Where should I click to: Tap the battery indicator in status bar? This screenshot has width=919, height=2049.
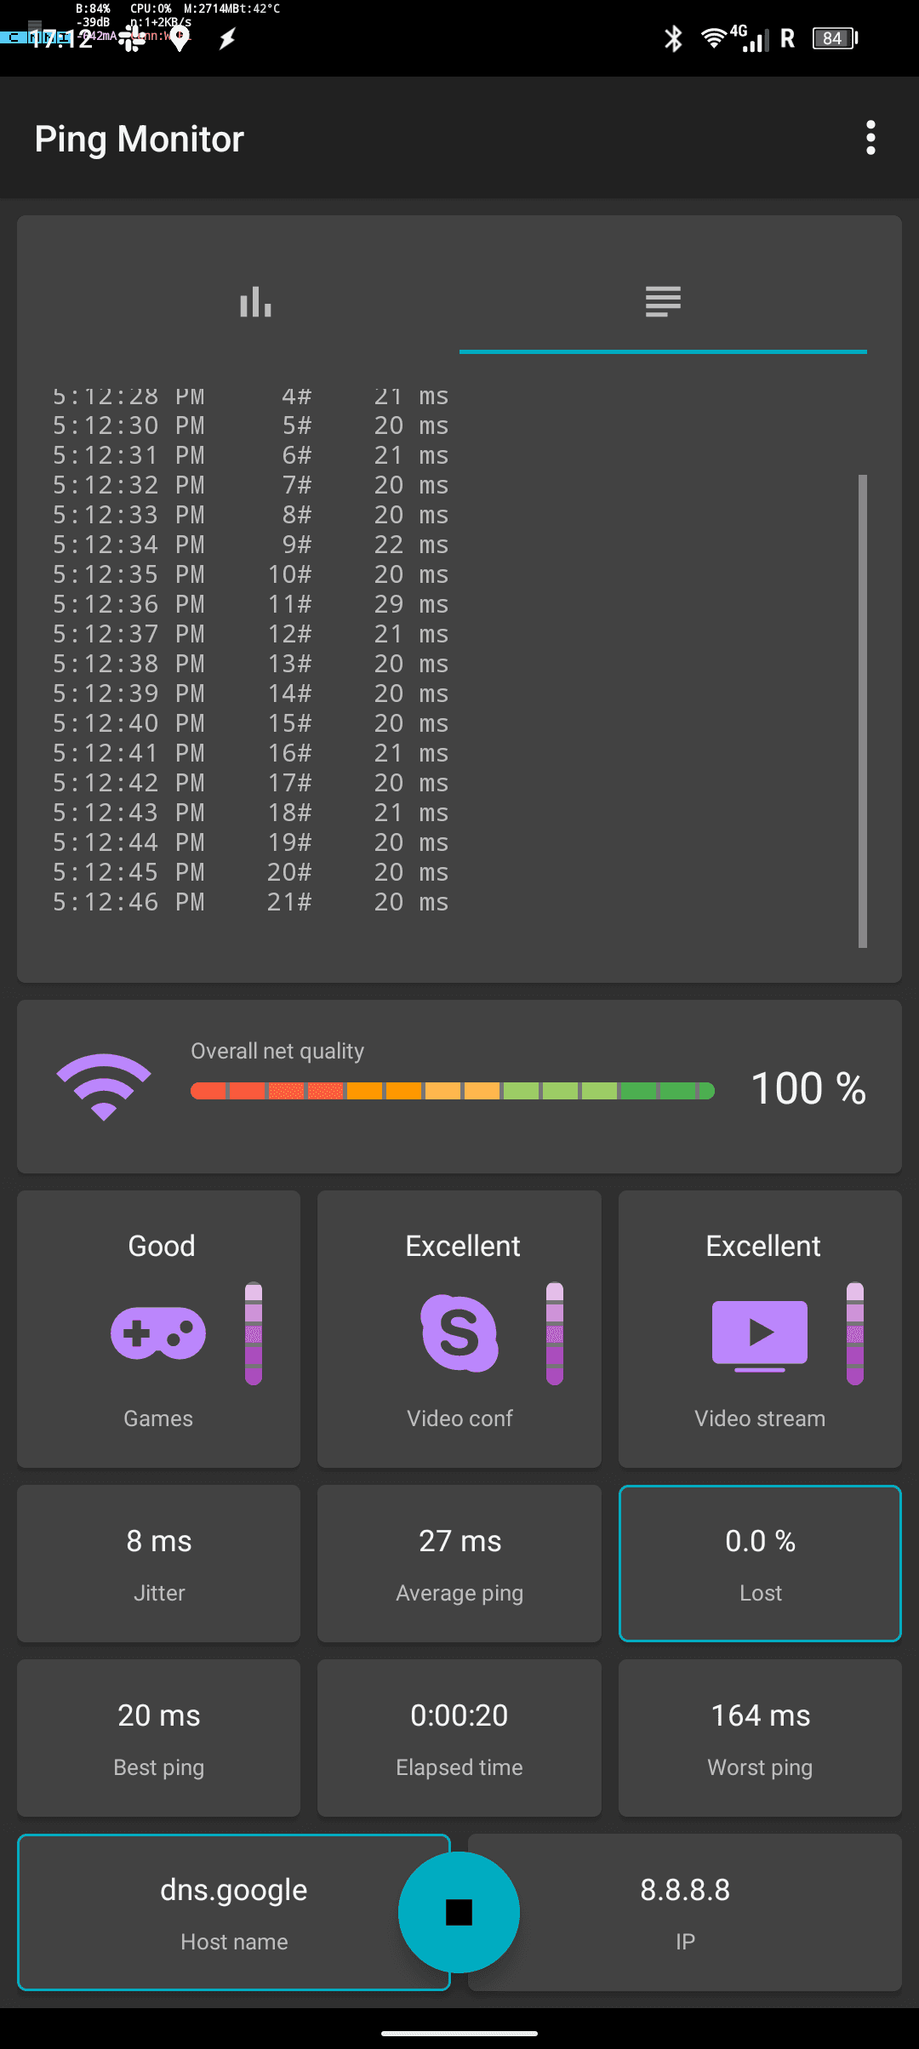coord(835,38)
